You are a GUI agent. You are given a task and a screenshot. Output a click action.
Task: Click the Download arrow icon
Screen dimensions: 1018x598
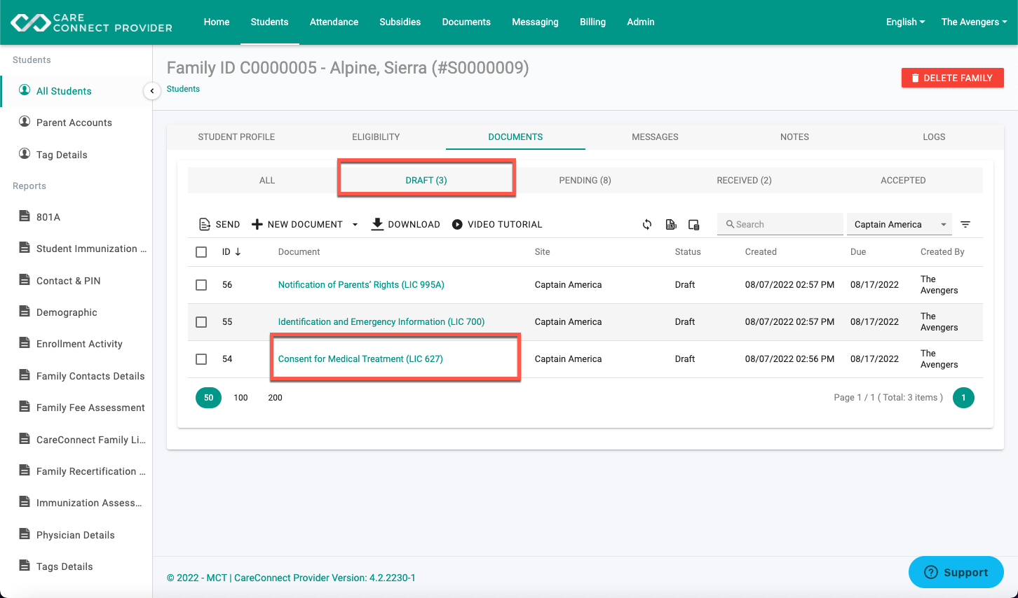pos(377,224)
